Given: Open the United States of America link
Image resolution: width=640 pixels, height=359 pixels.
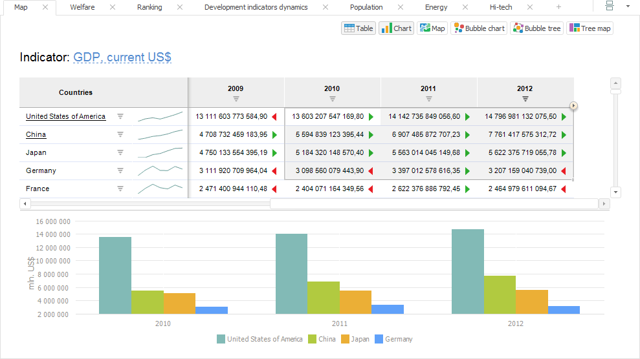Looking at the screenshot, I should point(65,116).
